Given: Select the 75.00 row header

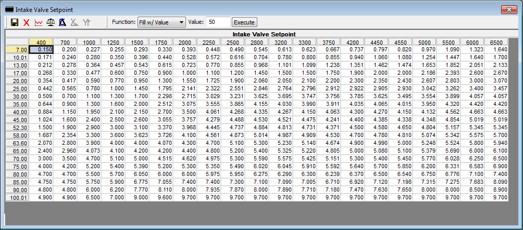Looking at the screenshot, I should point(17,167).
